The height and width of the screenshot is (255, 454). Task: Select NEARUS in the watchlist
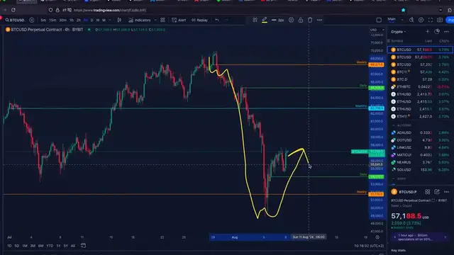click(420, 162)
